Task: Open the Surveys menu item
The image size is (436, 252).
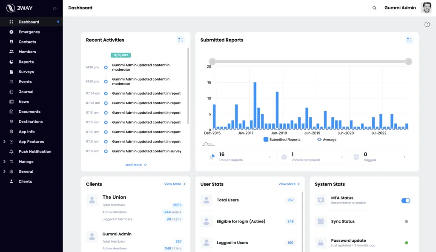Action: 26,72
